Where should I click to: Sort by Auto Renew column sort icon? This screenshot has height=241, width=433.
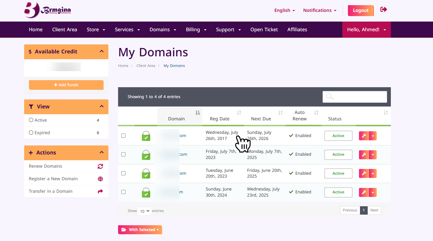[316, 113]
